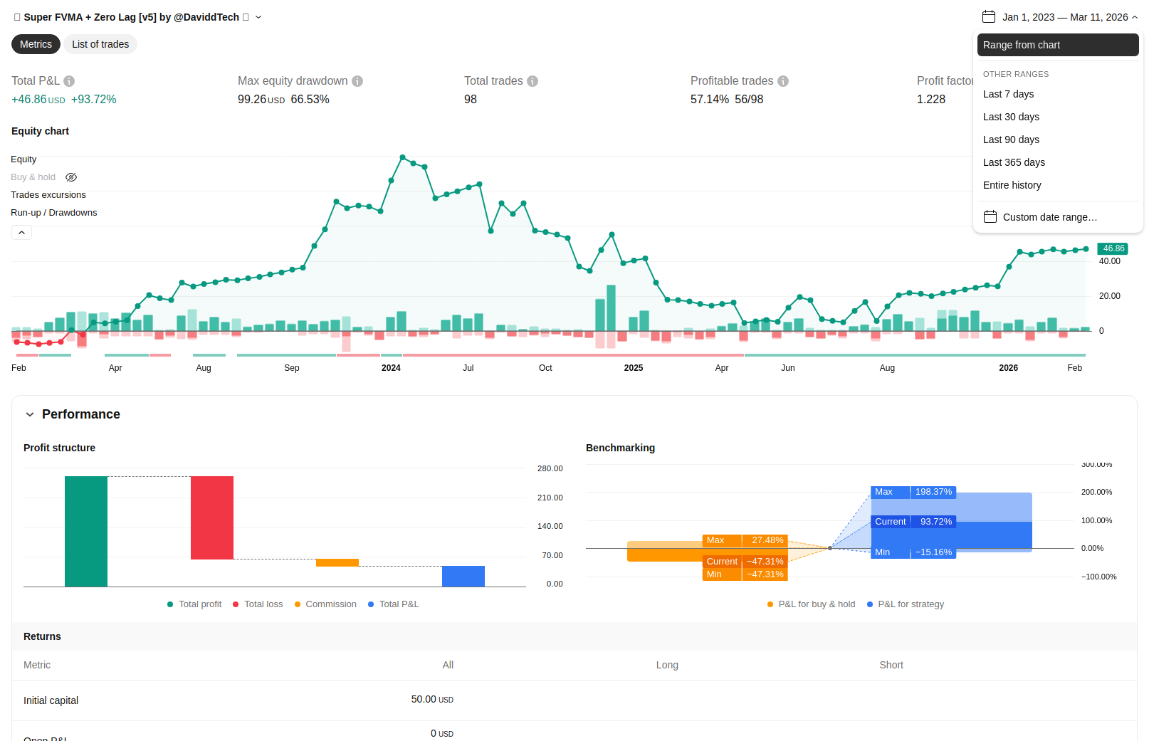The height and width of the screenshot is (741, 1149).
Task: Toggle Run-up / Drawdowns series
Action: (x=54, y=213)
